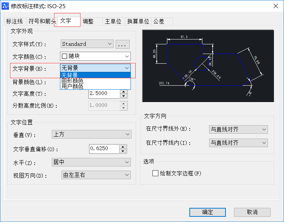The width and height of the screenshot is (284, 222).
Task: Expand the 文字颜色 随块 dropdown
Action: tap(95, 56)
